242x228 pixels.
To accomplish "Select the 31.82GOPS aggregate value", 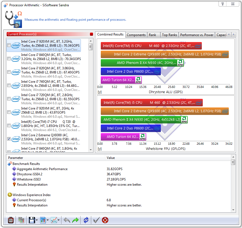I will (114, 169).
